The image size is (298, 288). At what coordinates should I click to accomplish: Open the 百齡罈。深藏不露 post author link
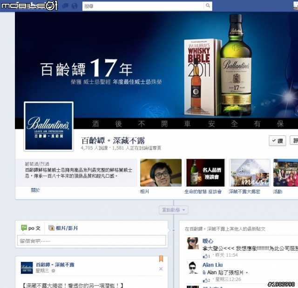pyautogui.click(x=55, y=264)
